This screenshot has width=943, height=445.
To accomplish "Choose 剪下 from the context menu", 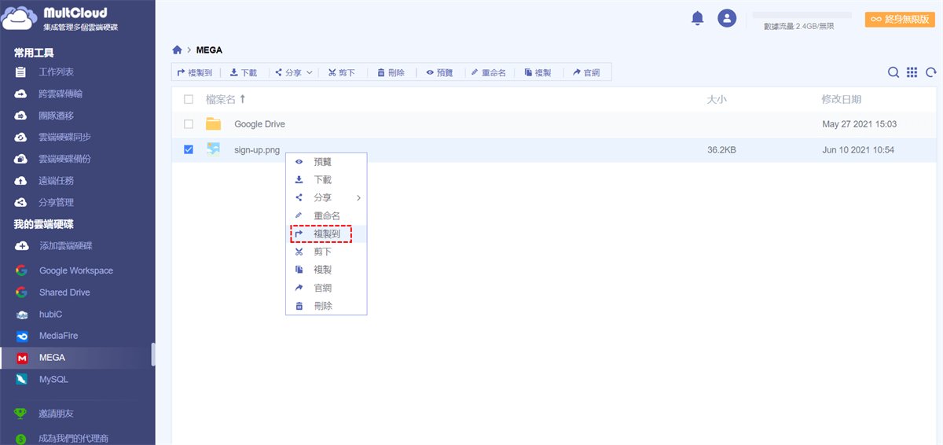I will (326, 252).
